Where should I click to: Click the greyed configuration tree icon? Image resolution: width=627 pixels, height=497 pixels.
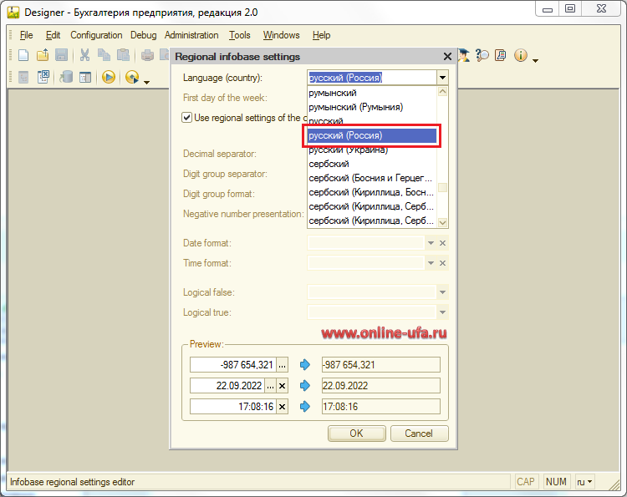click(x=23, y=77)
